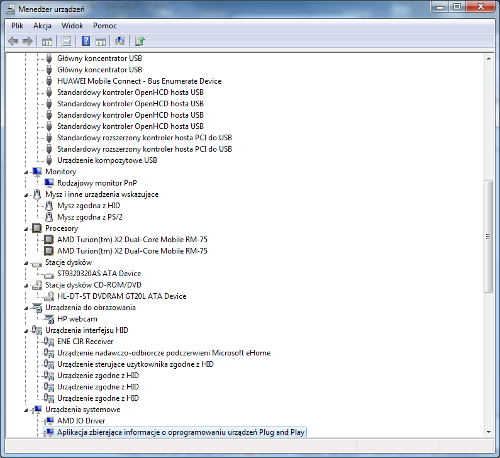Image resolution: width=500 pixels, height=458 pixels.
Task: Click USB plug icon of HUAWEI Mobile Connect
Action: (49, 81)
